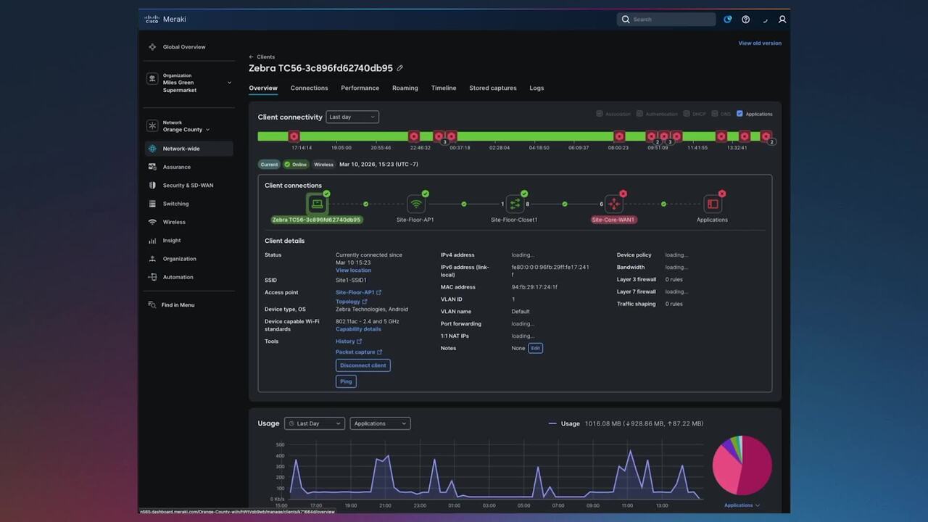The image size is (928, 522).
Task: Toggle the Association checkbox
Action: (x=600, y=114)
